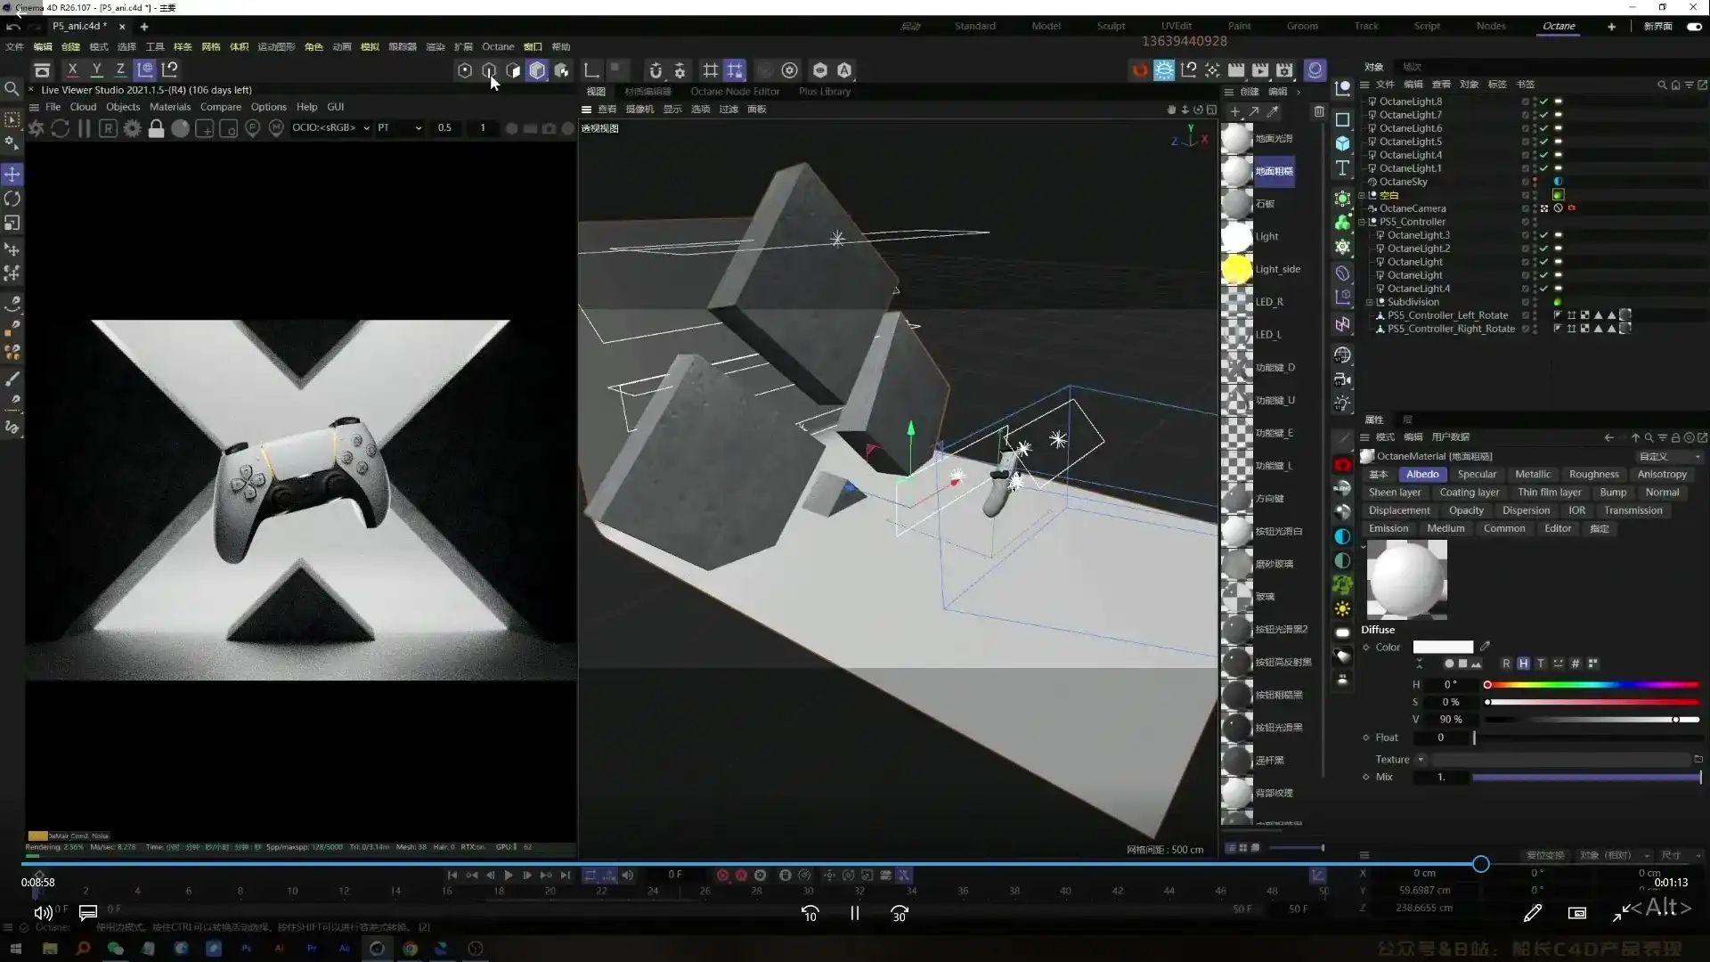Open the PT kernel dropdown

click(x=398, y=127)
